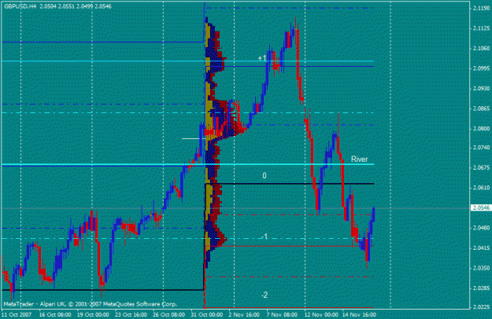The height and width of the screenshot is (319, 492).
Task: Click the 2 Nov 16:00 time label
Action: coord(244,314)
